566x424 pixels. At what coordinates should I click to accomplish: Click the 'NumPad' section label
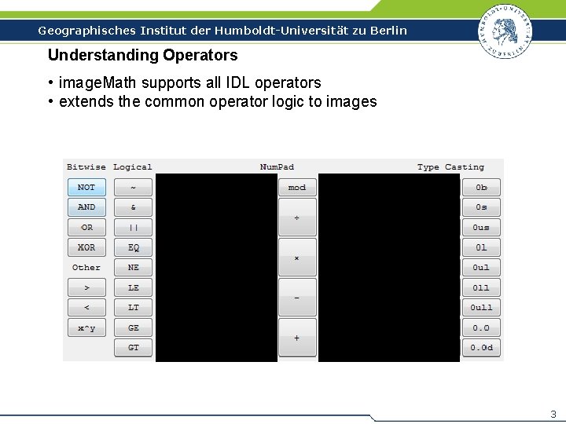pos(277,167)
